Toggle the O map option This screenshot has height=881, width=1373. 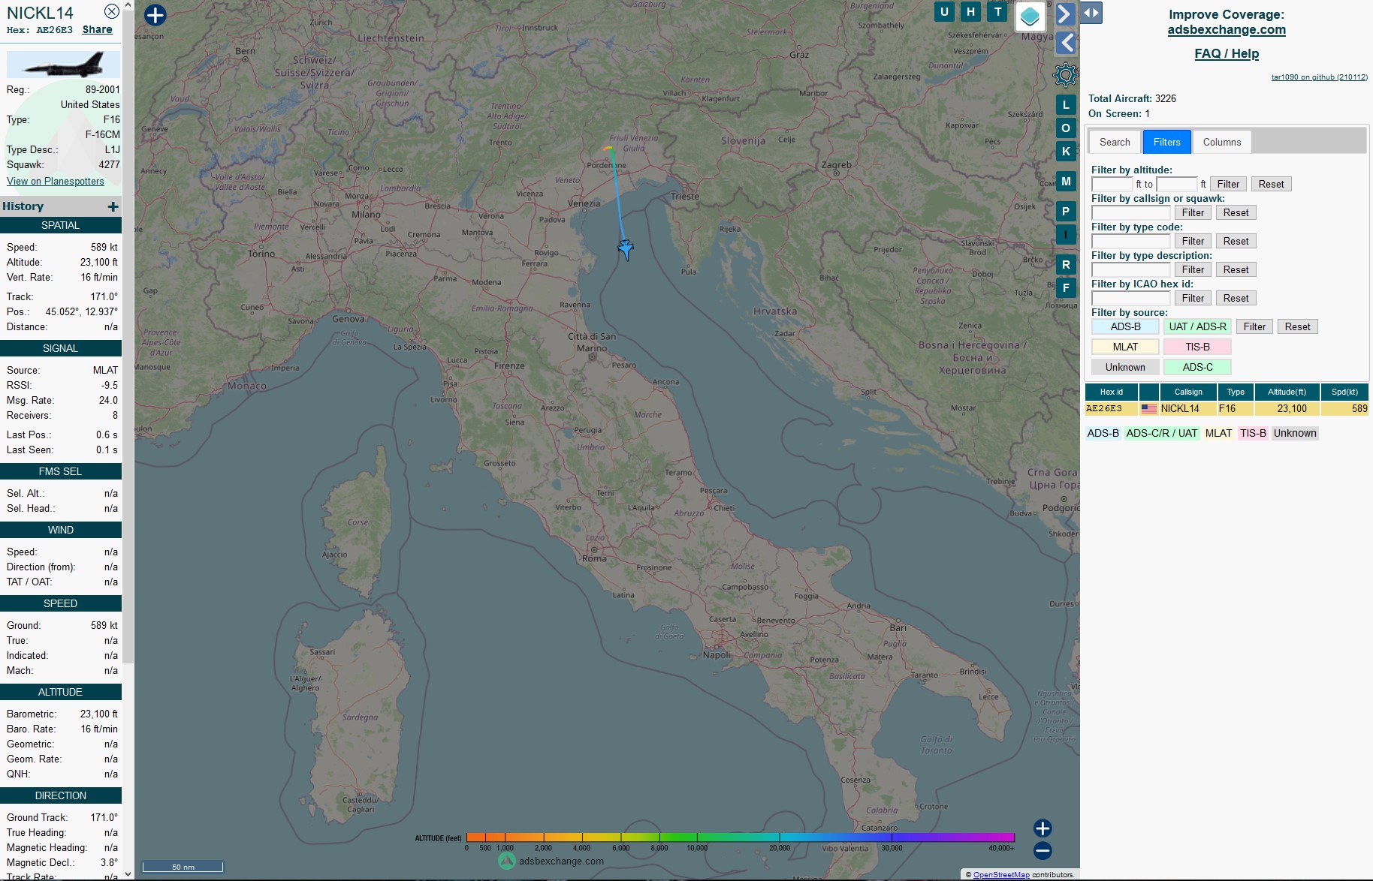(x=1066, y=128)
